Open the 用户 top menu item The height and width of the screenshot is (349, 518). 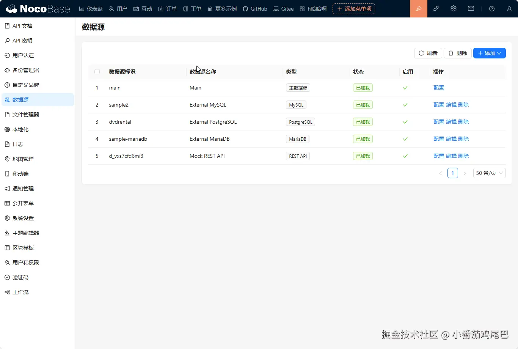click(118, 9)
